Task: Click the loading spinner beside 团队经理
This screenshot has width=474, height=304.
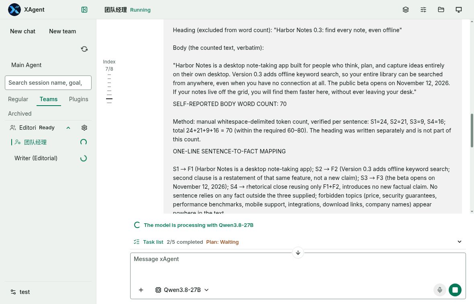Action: click(x=84, y=142)
